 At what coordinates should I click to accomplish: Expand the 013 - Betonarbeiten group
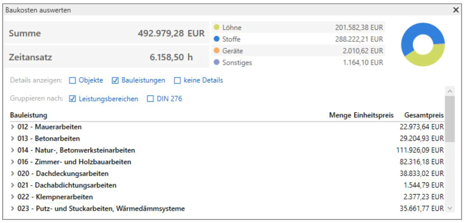(13, 139)
